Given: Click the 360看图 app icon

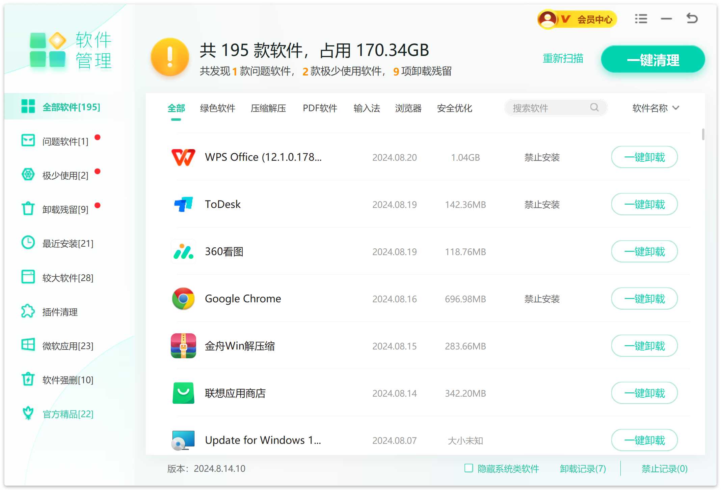Looking at the screenshot, I should [x=183, y=251].
